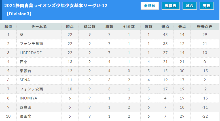Switch to the 戦績表 tab
220x121 pixels.
pyautogui.click(x=170, y=6)
